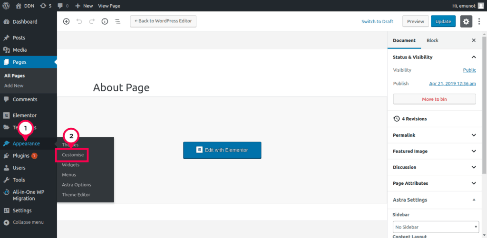This screenshot has height=238, width=487.
Task: Click the add block plus icon
Action: tap(66, 21)
